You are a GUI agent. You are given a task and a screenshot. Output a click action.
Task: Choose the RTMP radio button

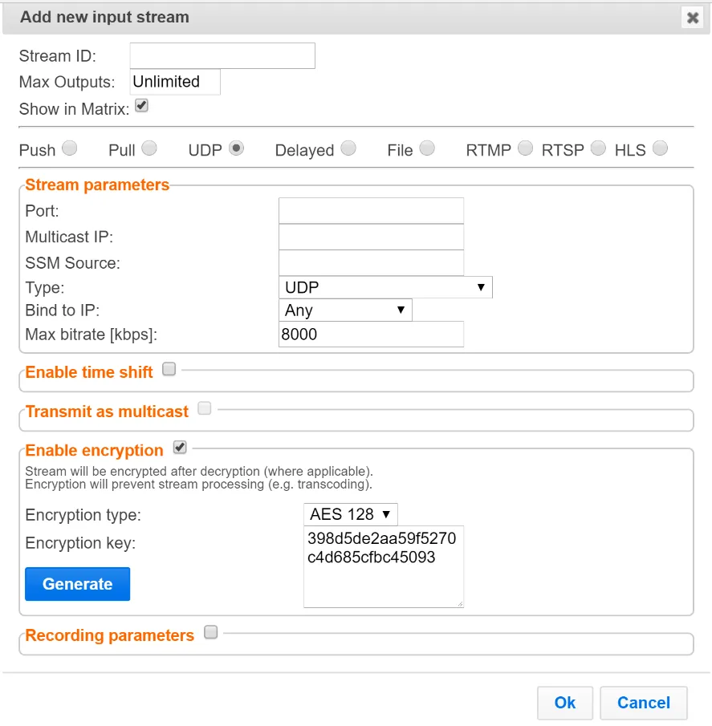point(525,148)
